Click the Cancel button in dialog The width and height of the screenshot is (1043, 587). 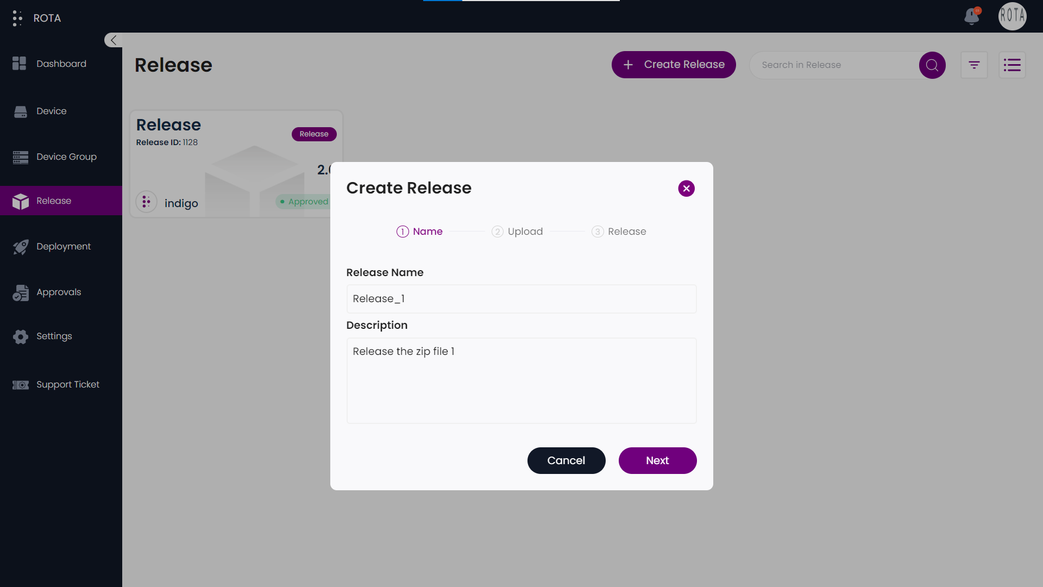[x=567, y=460]
